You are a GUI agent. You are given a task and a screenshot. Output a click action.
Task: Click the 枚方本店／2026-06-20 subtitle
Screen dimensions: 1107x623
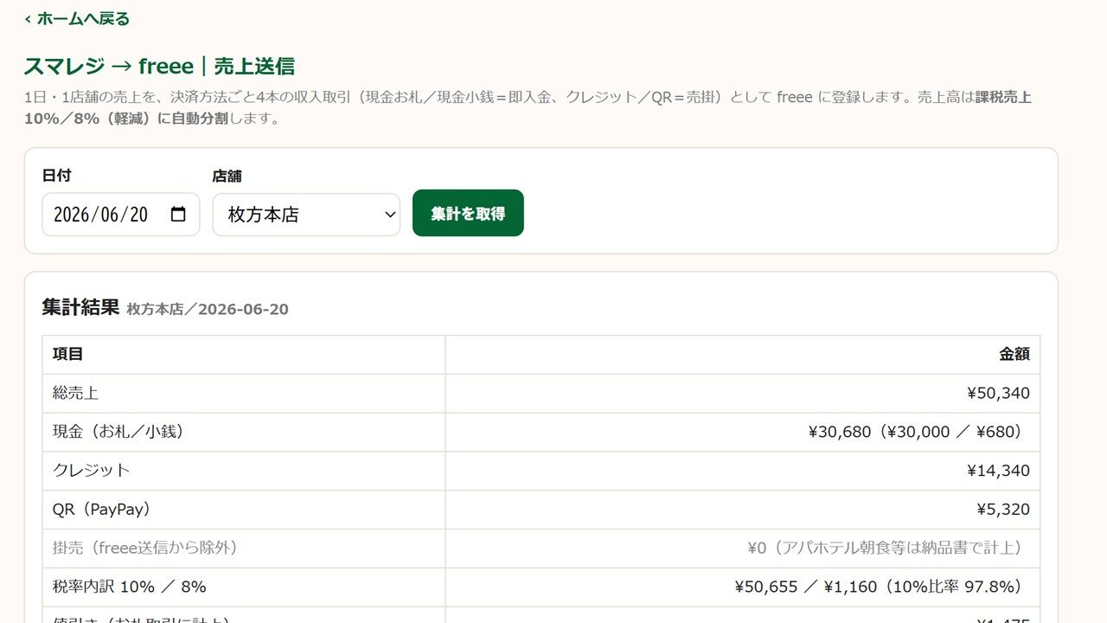tap(208, 310)
